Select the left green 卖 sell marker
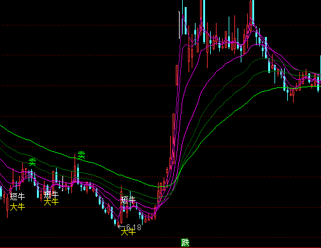The height and width of the screenshot is (248, 321). [x=32, y=162]
